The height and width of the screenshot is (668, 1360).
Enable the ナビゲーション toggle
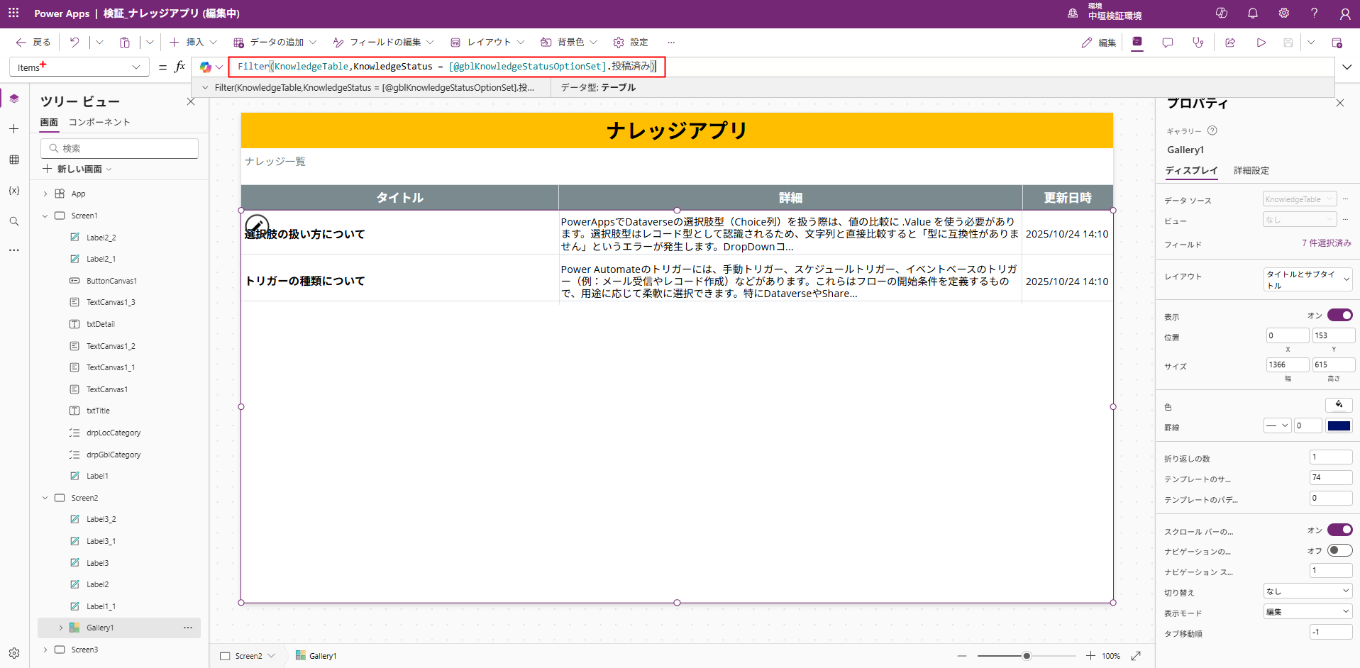click(x=1339, y=550)
